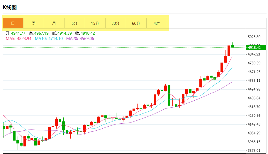Image resolution: width=268 pixels, height=154 pixels.
Task: Click the green 4918.42 price tag on axis
Action: coord(256,48)
